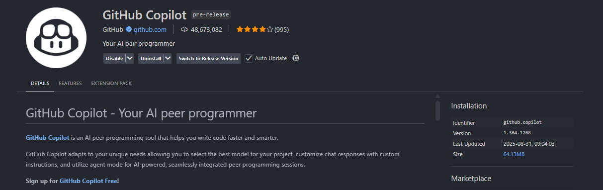Click the download count cloud icon
Viewport: 603px width, 190px height.
184,29
